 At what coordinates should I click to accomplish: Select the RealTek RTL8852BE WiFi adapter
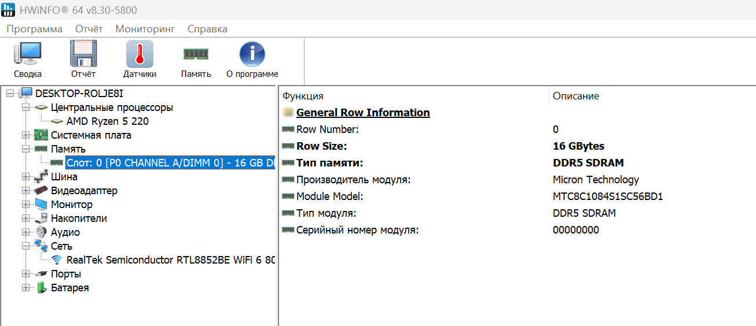(170, 260)
